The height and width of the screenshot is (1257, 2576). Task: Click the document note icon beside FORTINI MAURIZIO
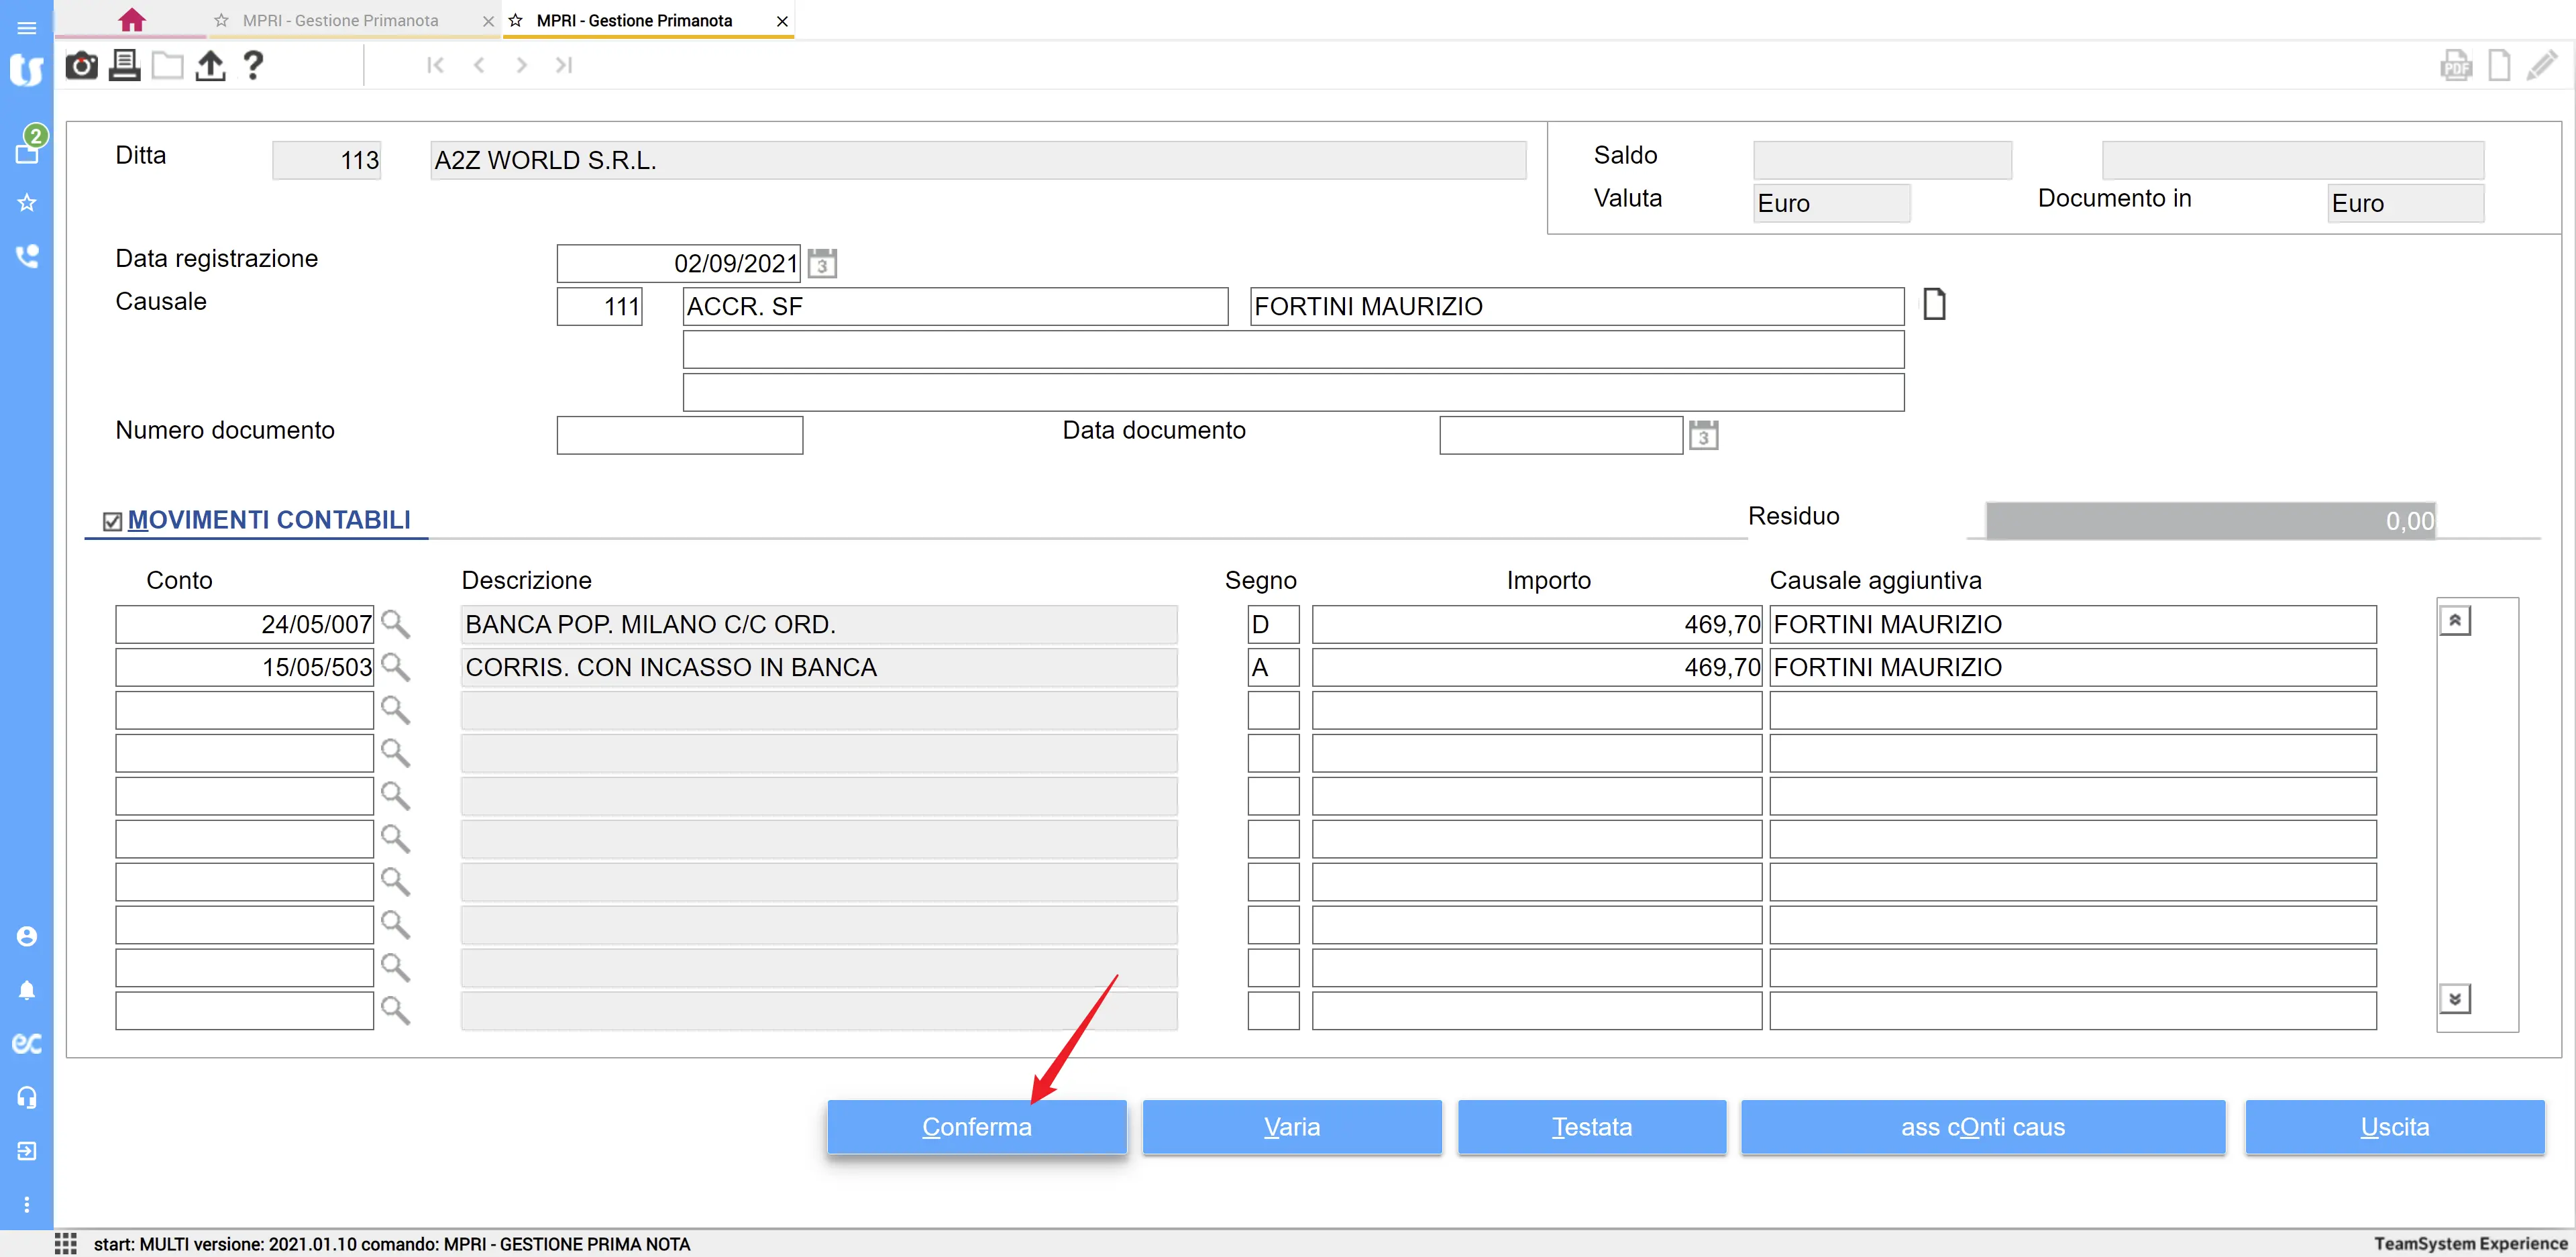click(x=1934, y=304)
